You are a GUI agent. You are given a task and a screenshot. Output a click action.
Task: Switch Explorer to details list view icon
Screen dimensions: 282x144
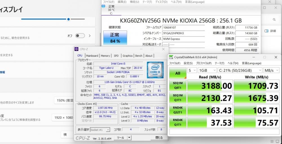click(273, 141)
